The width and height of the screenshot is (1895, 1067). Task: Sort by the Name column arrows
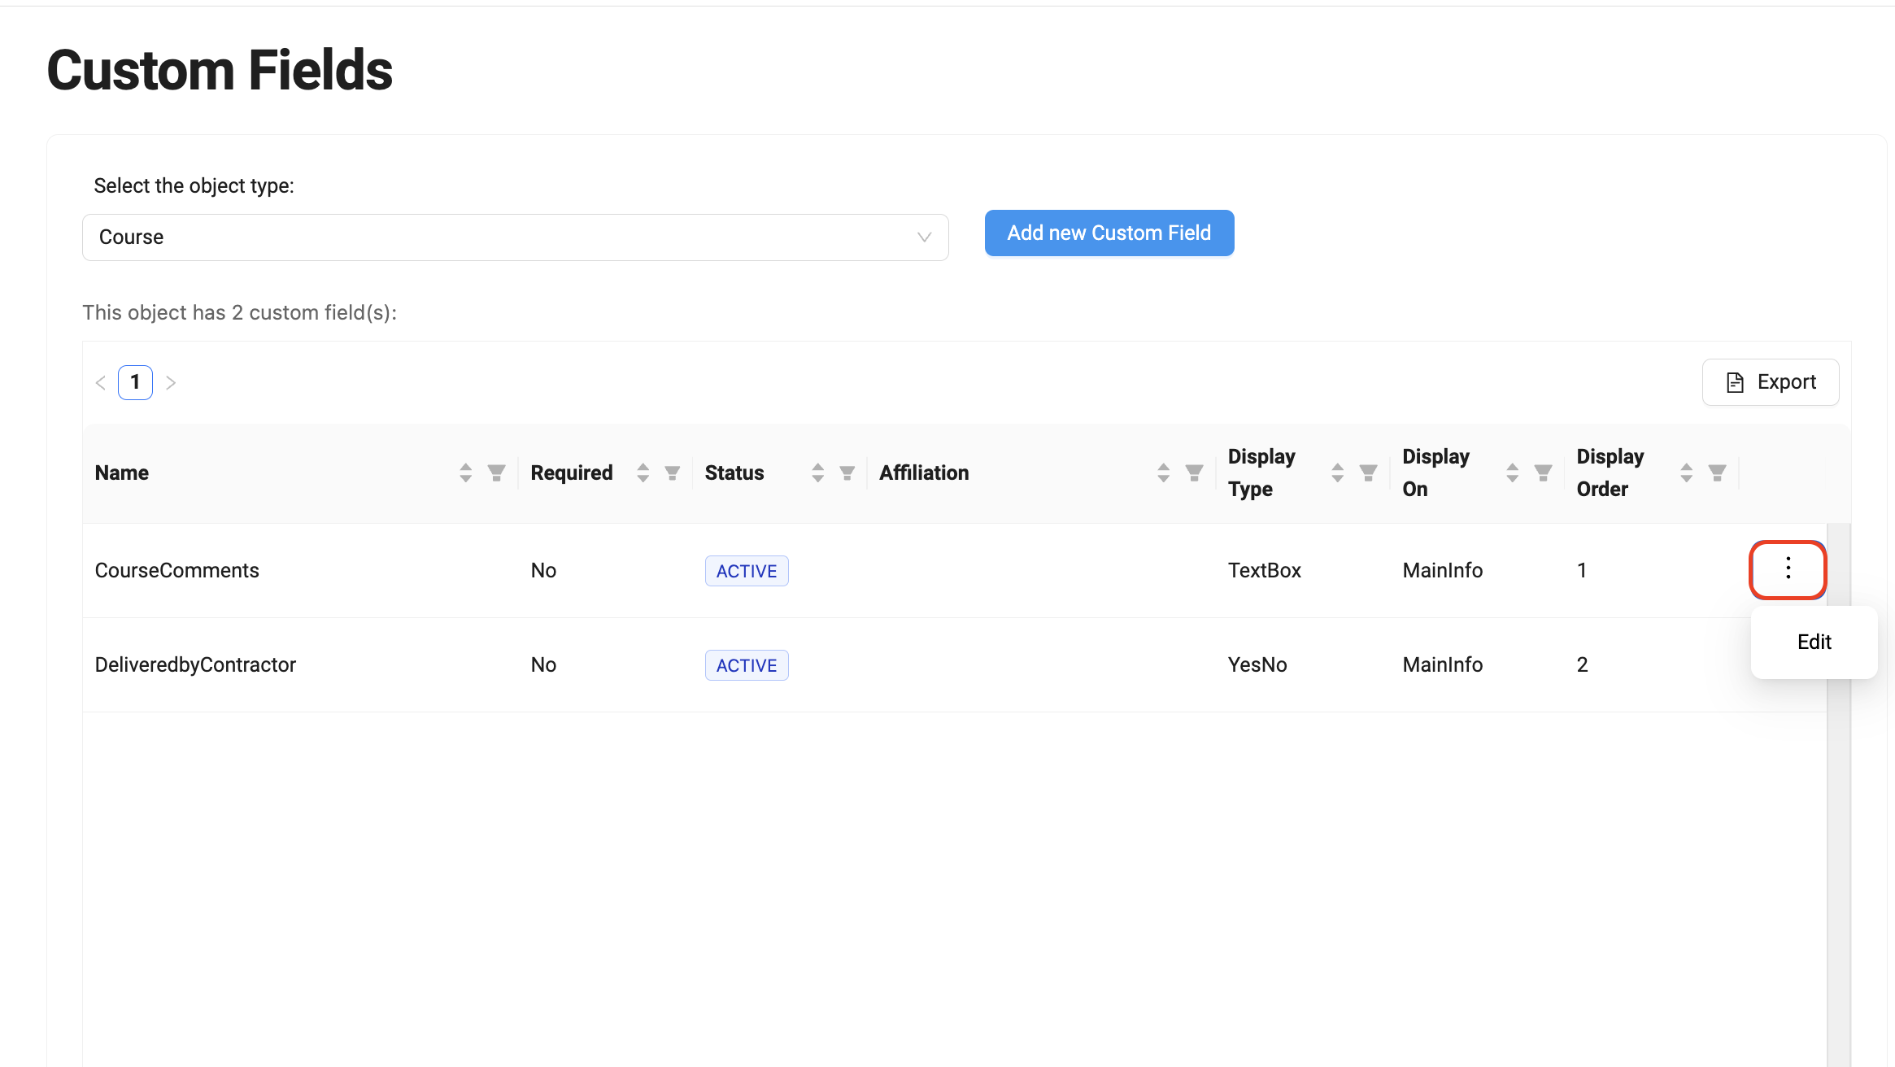[x=465, y=473]
